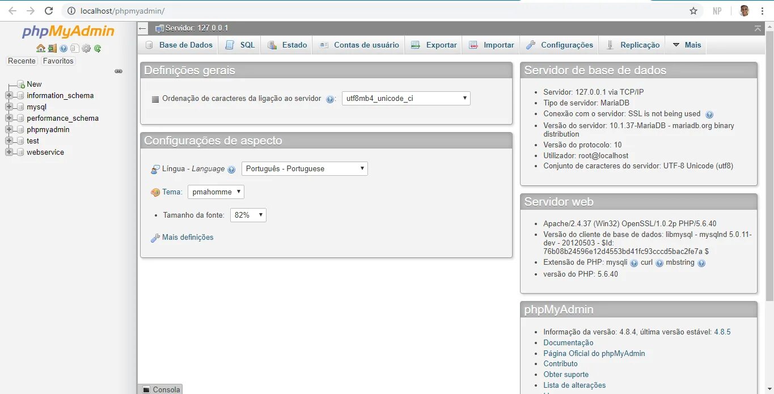This screenshot has height=394, width=774.
Task: Open the Base de Dados tab
Action: pyautogui.click(x=179, y=45)
